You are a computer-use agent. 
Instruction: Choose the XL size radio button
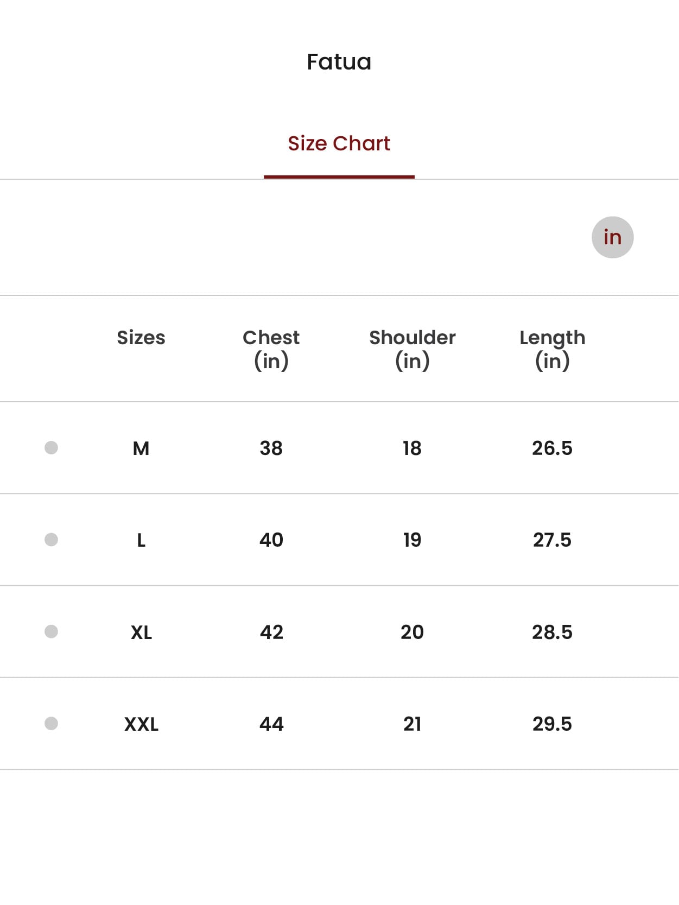(51, 631)
